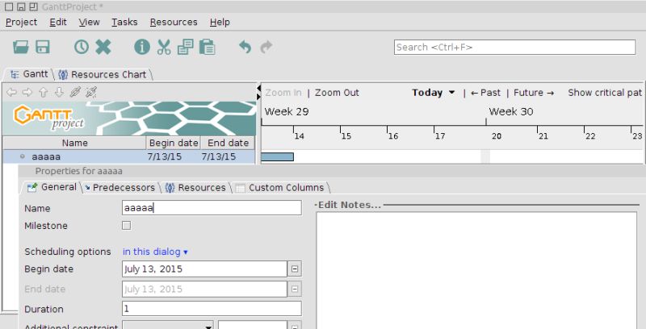Open the Edit menu
This screenshot has width=646, height=329.
point(58,23)
